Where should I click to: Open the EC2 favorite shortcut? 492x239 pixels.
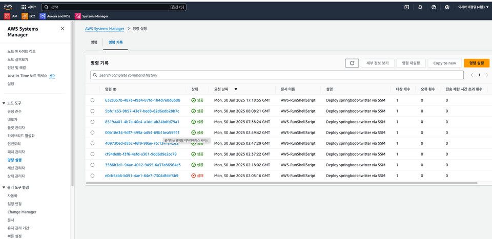click(28, 16)
